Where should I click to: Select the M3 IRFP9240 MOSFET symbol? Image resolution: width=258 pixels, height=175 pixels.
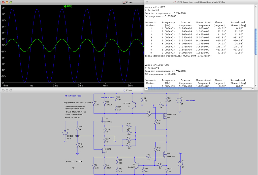165,116
